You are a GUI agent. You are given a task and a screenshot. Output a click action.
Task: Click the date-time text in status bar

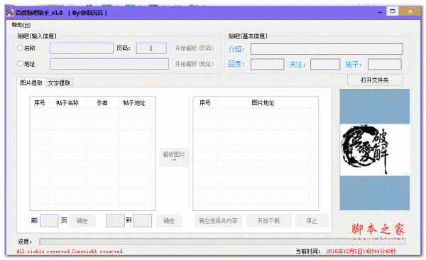coord(361,251)
